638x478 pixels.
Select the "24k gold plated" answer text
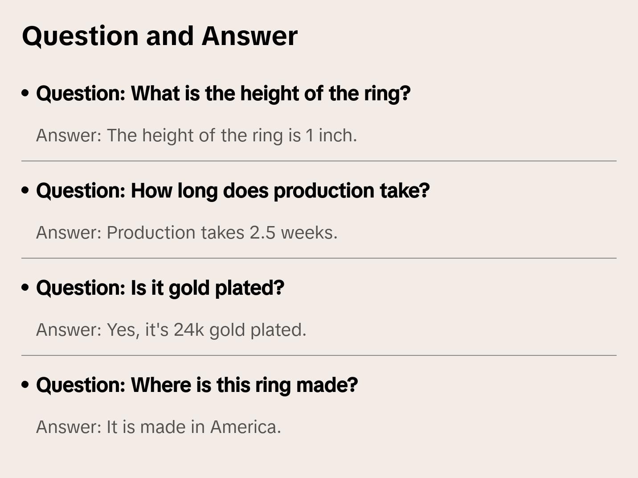pyautogui.click(x=171, y=330)
